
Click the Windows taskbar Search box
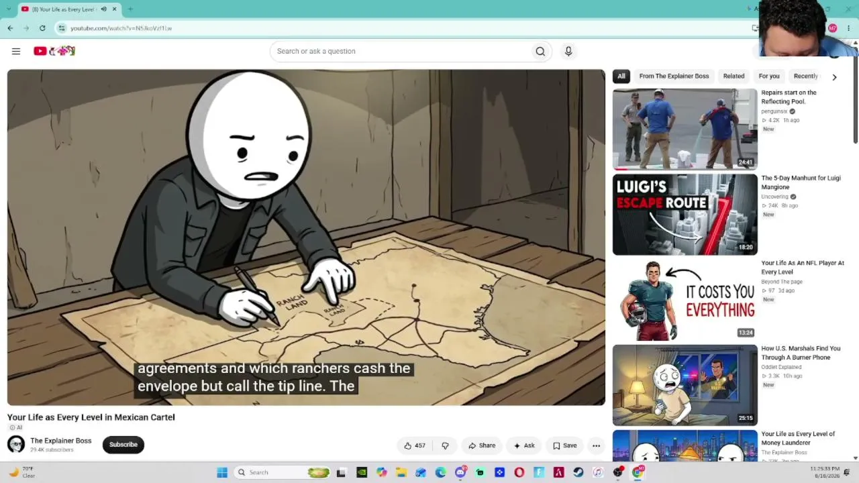coord(283,472)
